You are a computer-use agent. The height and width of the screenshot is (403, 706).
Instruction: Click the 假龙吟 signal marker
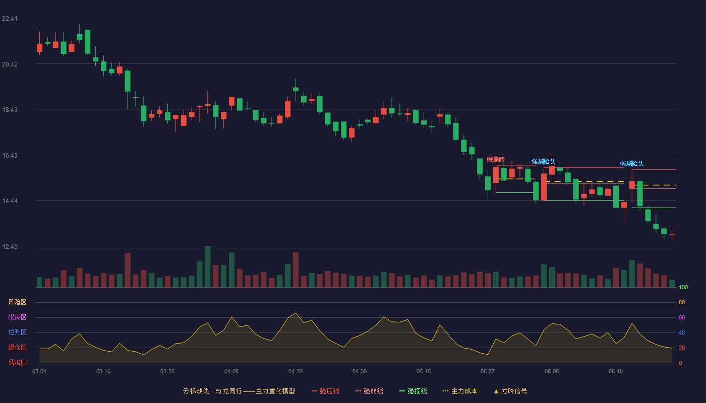496,160
